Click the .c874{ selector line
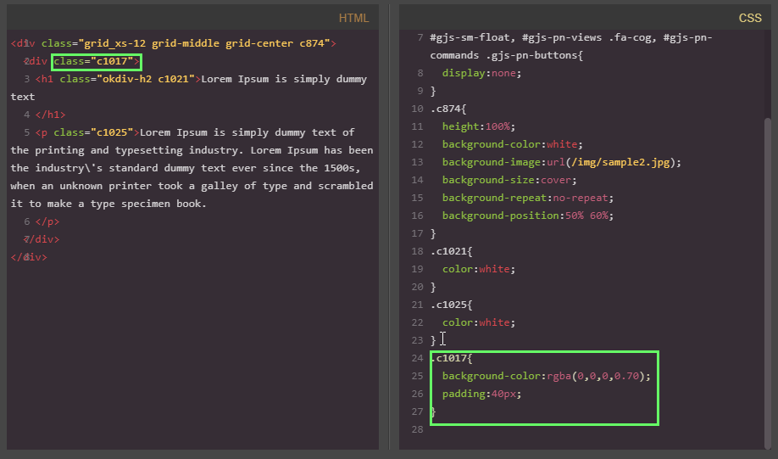This screenshot has width=778, height=459. coord(448,109)
